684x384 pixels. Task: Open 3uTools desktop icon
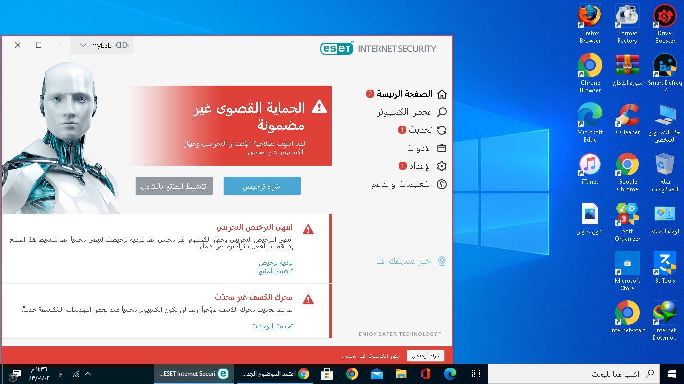point(665,268)
